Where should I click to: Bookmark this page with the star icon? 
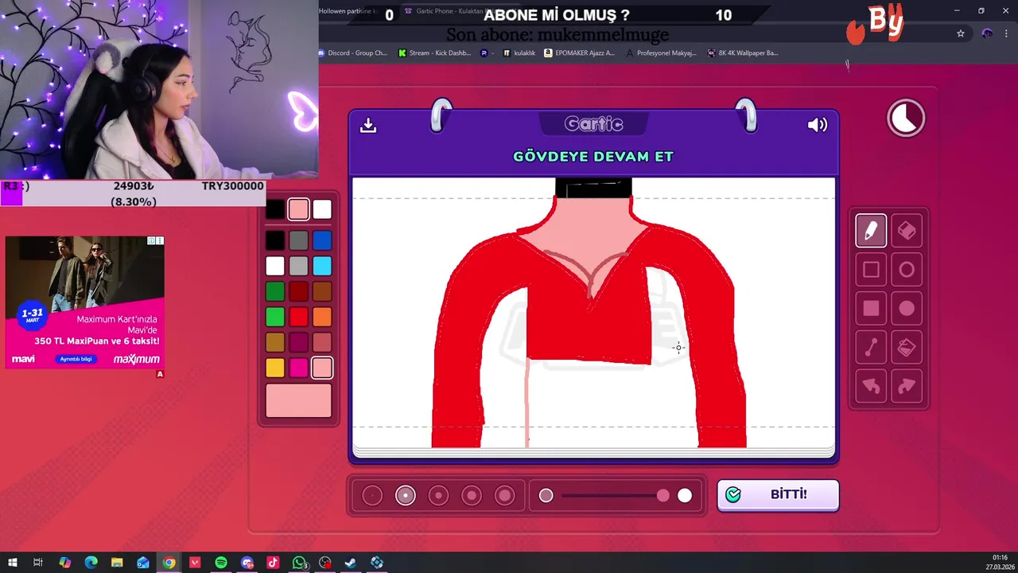click(961, 33)
